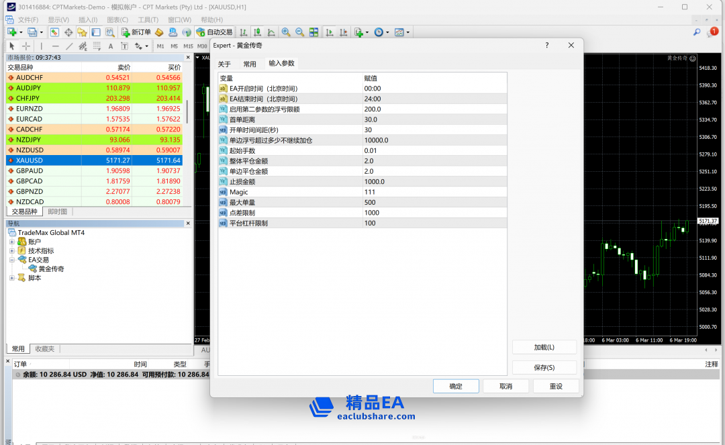This screenshot has height=445, width=725.
Task: Select the crosshair cursor tool
Action: (26, 46)
